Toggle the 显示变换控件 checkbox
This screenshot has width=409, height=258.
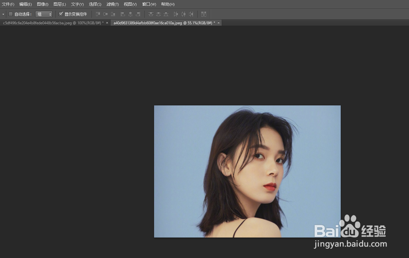click(61, 14)
